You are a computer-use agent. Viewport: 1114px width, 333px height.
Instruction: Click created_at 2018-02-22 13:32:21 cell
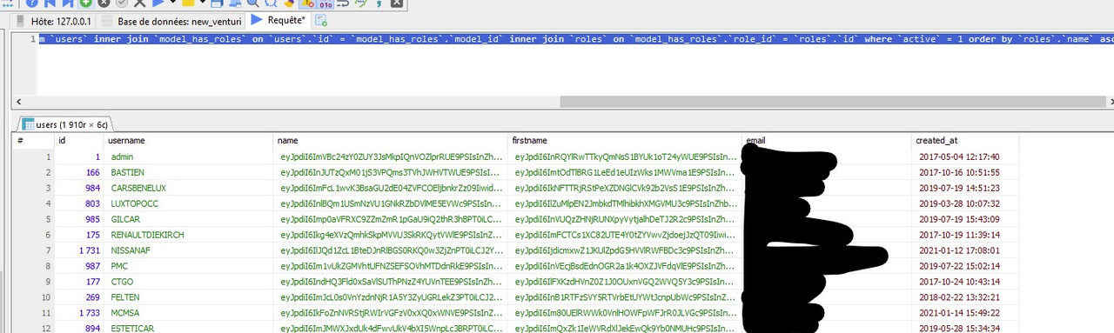click(x=965, y=296)
